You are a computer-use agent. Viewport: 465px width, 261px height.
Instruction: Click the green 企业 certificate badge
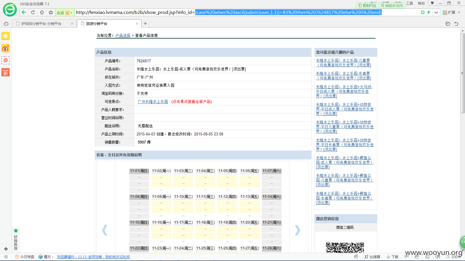[x=65, y=12]
